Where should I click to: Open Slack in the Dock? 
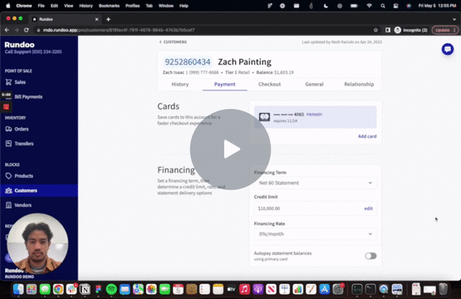pyautogui.click(x=71, y=289)
